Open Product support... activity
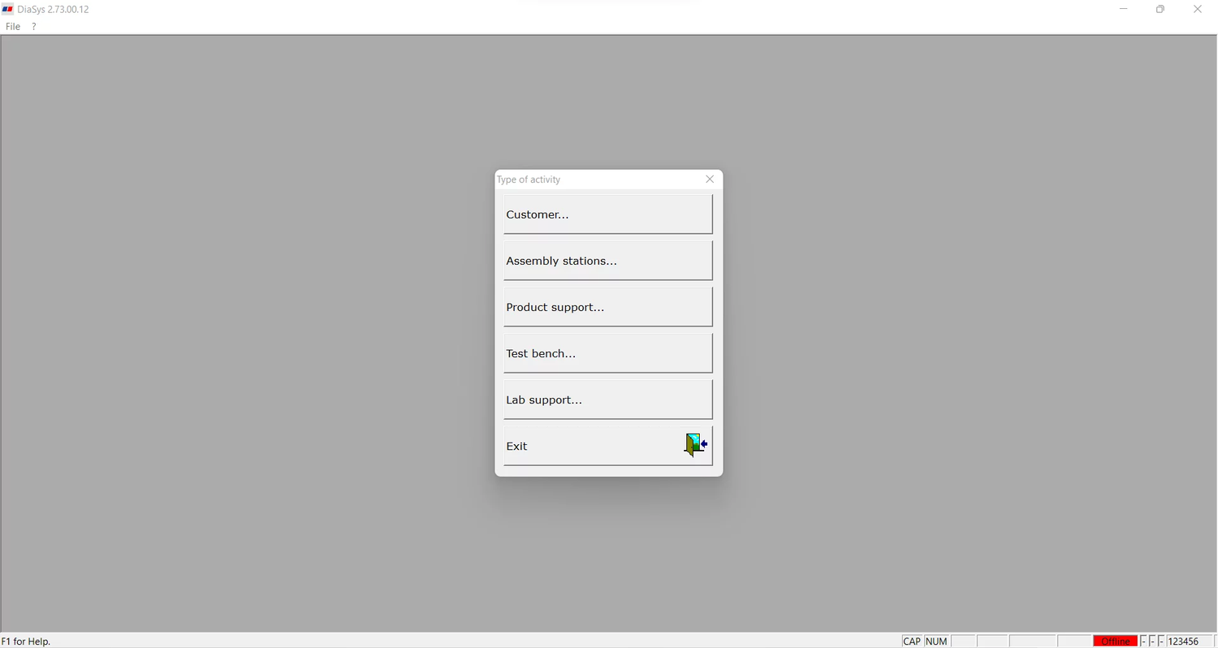Image resolution: width=1218 pixels, height=648 pixels. [607, 307]
